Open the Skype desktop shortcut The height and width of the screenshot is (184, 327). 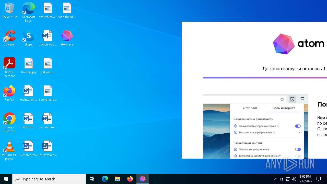(x=28, y=38)
